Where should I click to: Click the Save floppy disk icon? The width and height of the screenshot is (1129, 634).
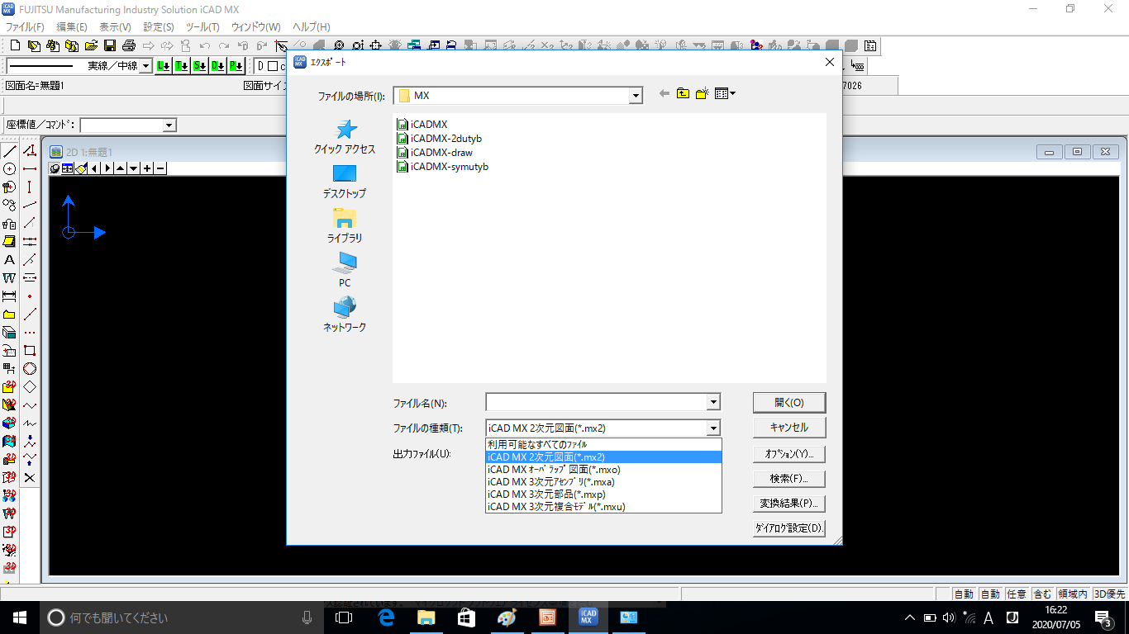tap(110, 45)
